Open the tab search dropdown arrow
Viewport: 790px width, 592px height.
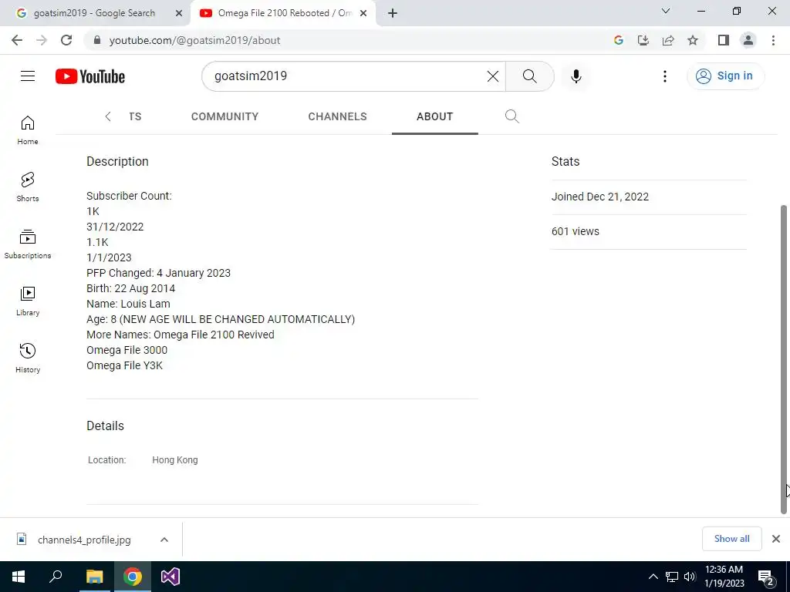tap(666, 11)
